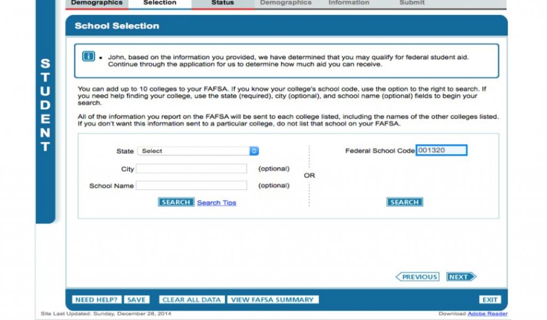Viewport: 547px width, 320px height.
Task: Open the State dropdown list
Action: [x=198, y=151]
